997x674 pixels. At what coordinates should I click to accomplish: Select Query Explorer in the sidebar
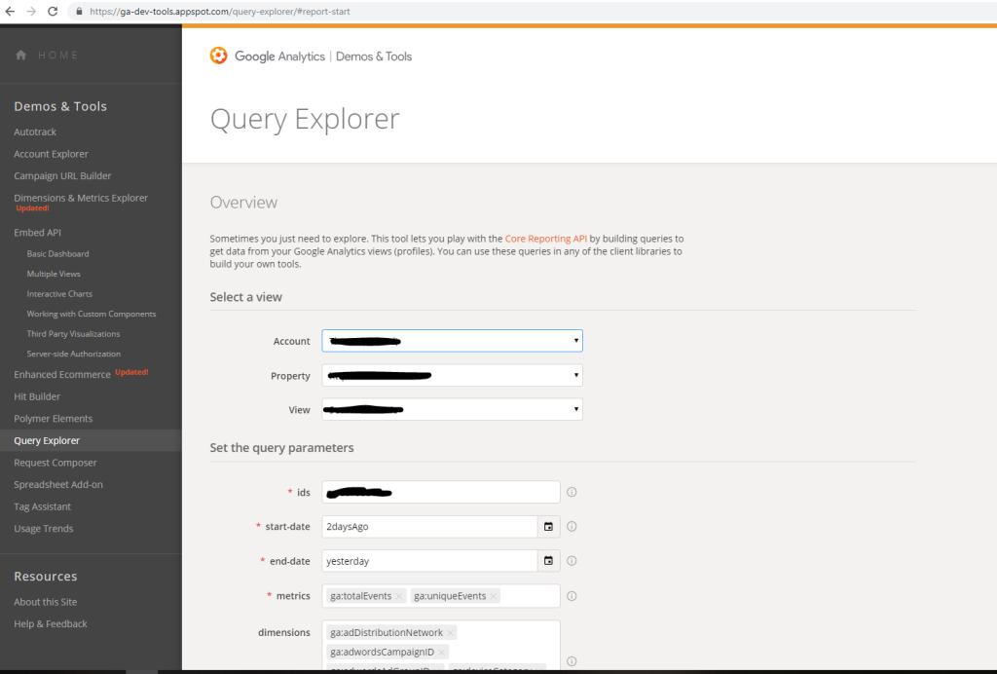tap(47, 440)
